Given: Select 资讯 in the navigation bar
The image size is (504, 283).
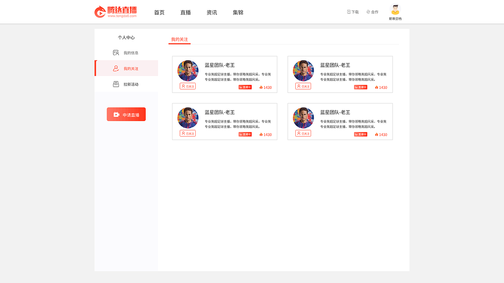Looking at the screenshot, I should 211,12.
